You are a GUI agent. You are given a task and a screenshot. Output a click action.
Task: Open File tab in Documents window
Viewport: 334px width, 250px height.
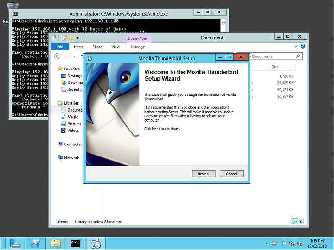60,47
